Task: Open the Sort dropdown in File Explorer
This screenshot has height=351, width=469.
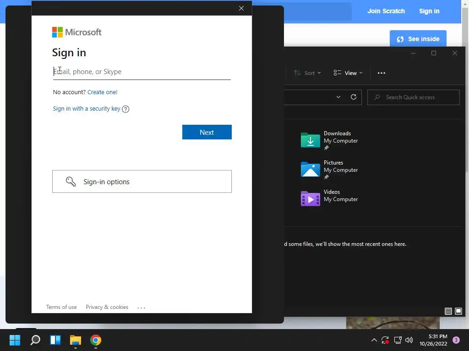Action: click(x=307, y=73)
